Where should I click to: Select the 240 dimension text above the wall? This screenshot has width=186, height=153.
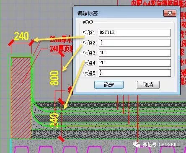(x=21, y=36)
